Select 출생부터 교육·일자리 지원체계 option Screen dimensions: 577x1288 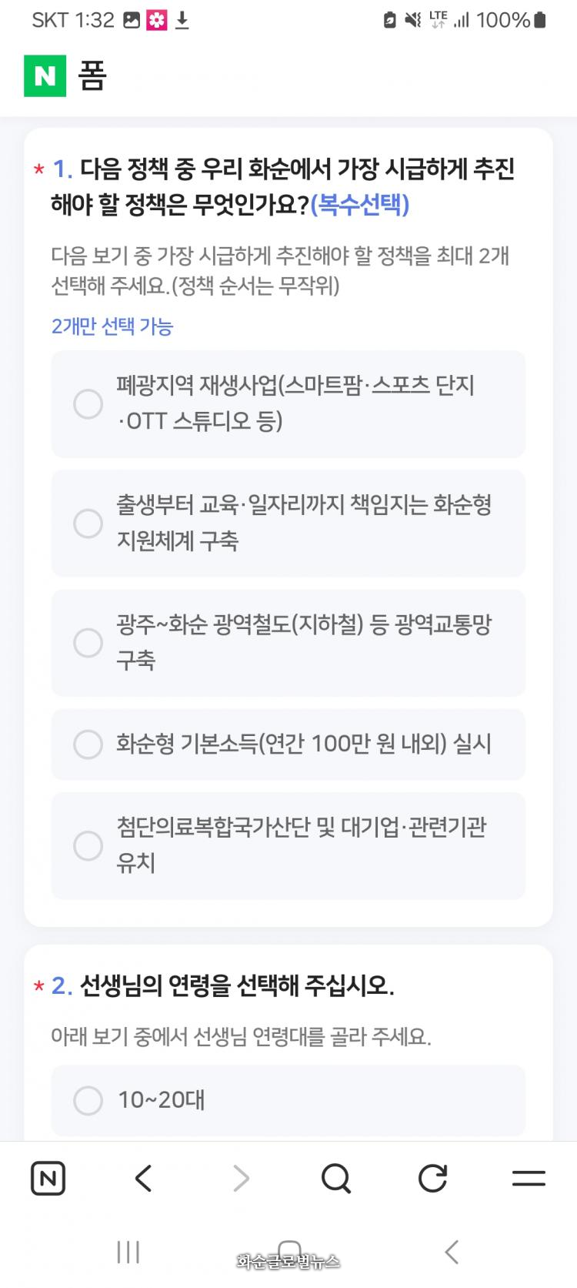pos(88,524)
